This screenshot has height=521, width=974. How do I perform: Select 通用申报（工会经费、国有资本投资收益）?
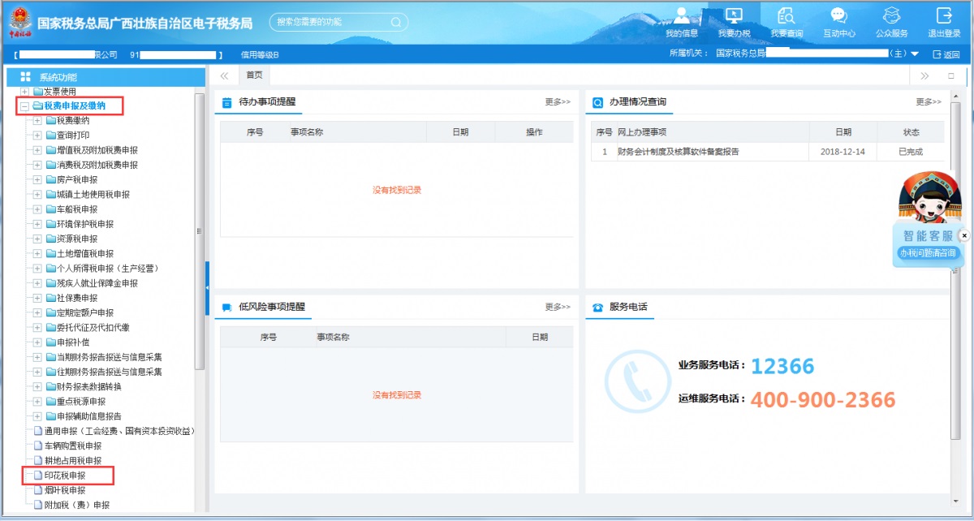pyautogui.click(x=119, y=431)
